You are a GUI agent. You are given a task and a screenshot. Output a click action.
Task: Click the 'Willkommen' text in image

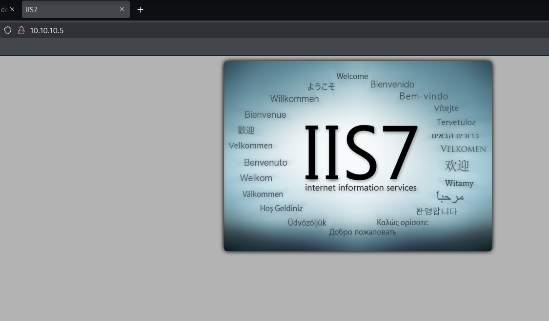(x=294, y=99)
